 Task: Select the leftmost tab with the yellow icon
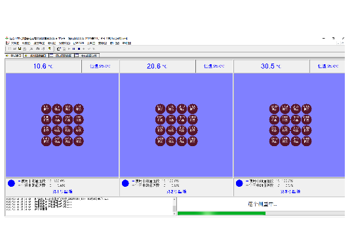(x=14, y=56)
